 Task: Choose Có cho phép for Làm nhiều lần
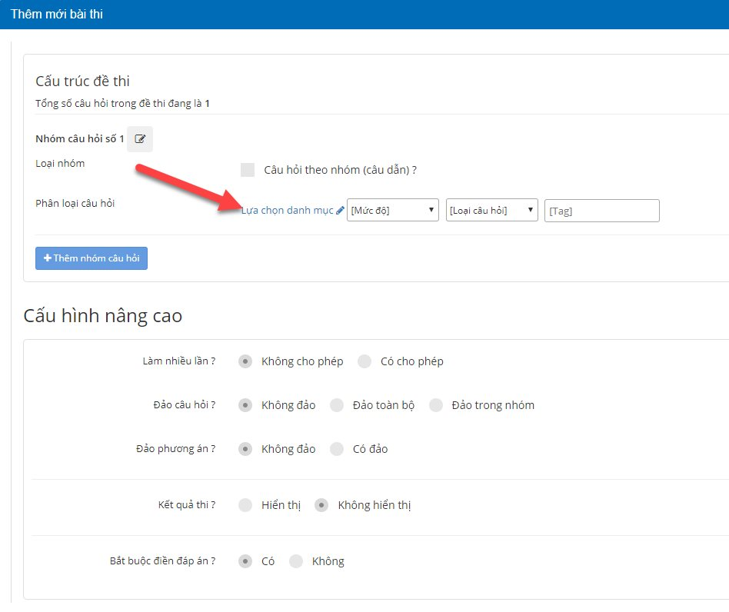point(364,361)
